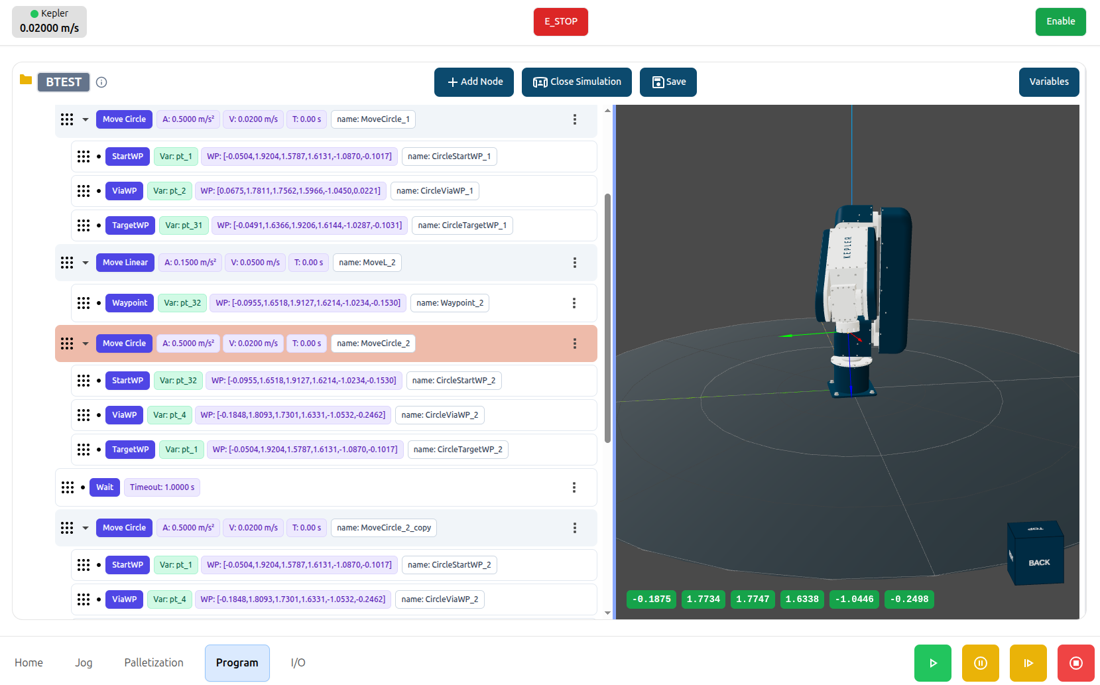
Task: Click TargetWP label in CircleTargetWP_1 row
Action: (131, 225)
